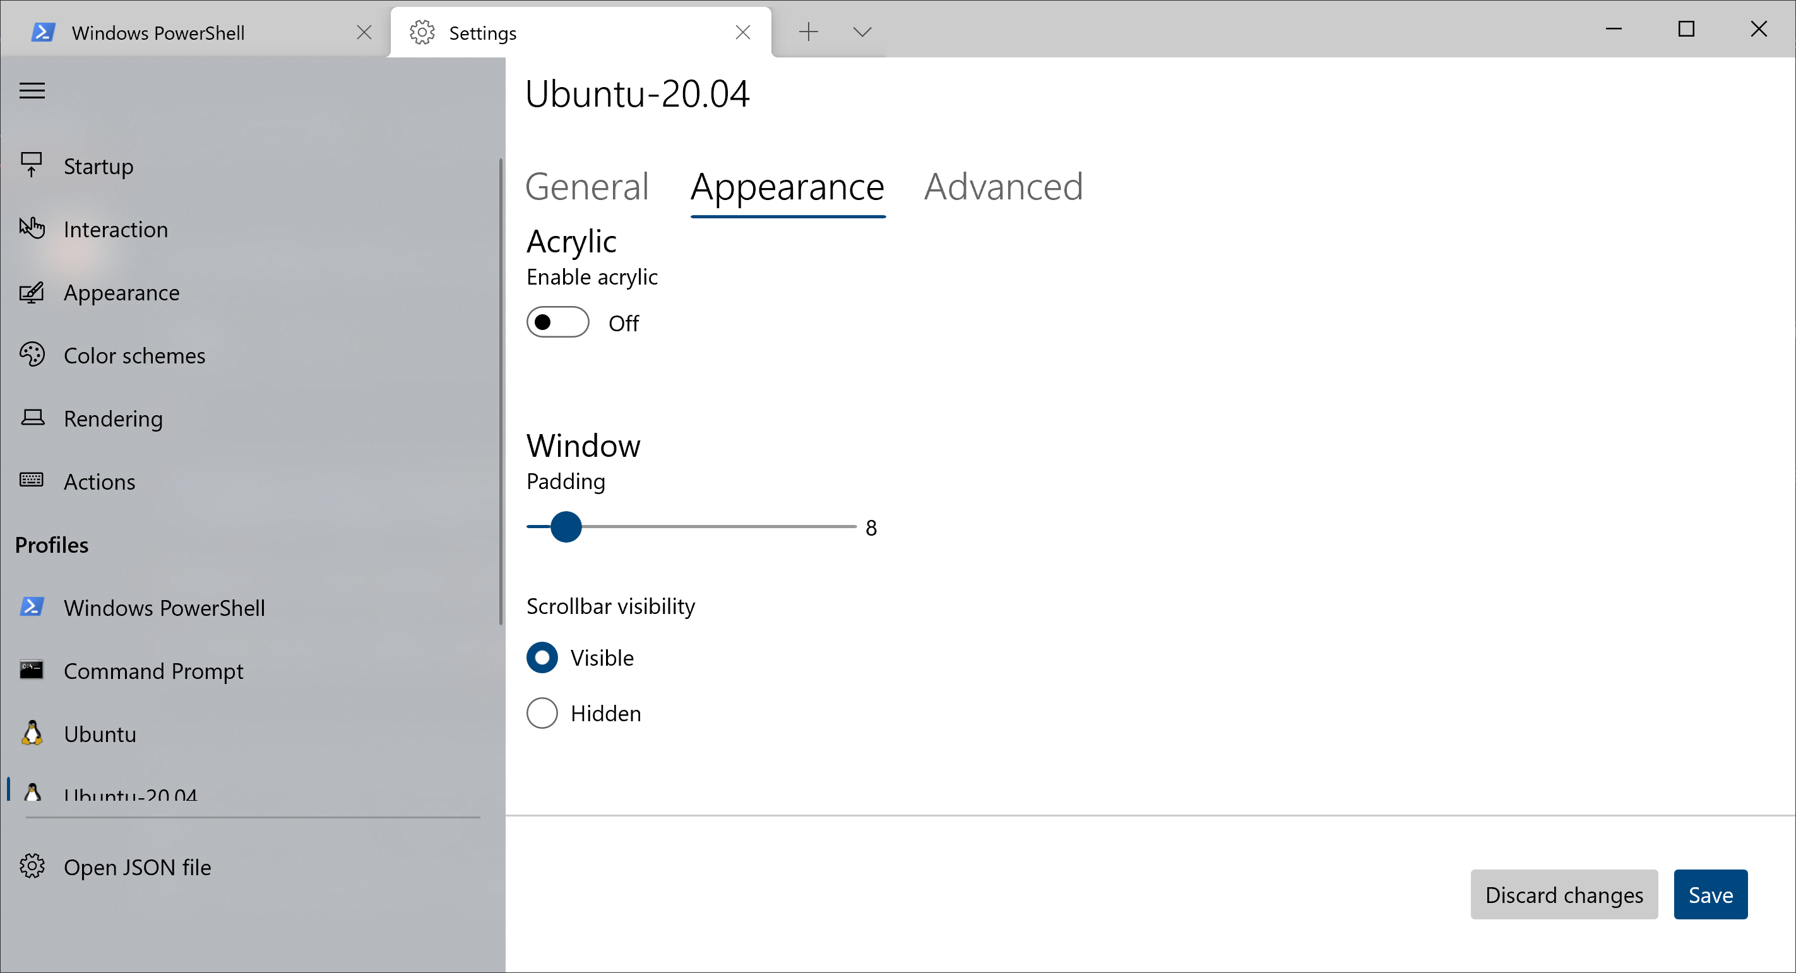The image size is (1796, 973).
Task: Keep scrollbar Visible via radio button
Action: coord(542,658)
